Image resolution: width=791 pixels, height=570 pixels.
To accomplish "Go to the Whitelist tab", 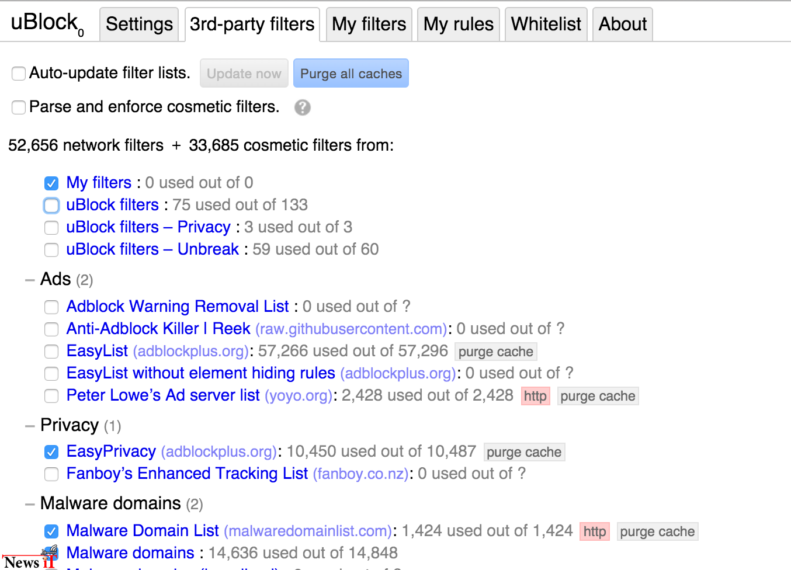I will (x=546, y=25).
